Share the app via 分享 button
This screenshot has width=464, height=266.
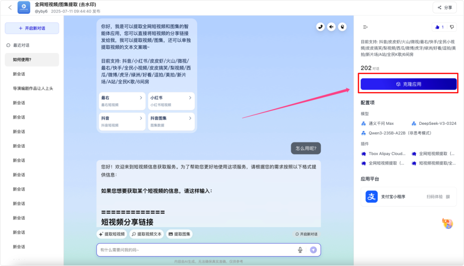click(x=445, y=8)
